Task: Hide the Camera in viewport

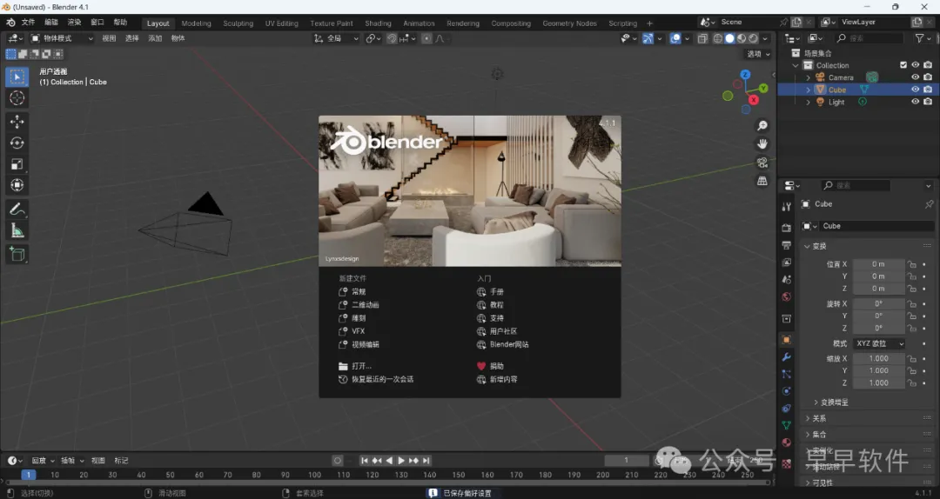Action: point(915,77)
